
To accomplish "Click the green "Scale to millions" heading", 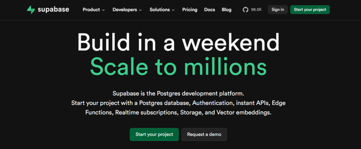I will (x=178, y=67).
